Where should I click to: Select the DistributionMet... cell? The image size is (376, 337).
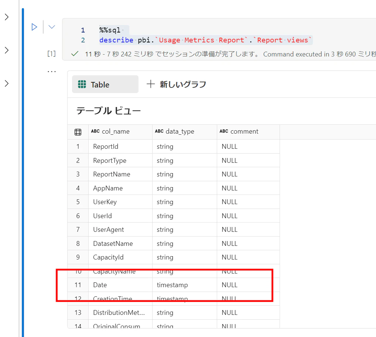pos(120,313)
